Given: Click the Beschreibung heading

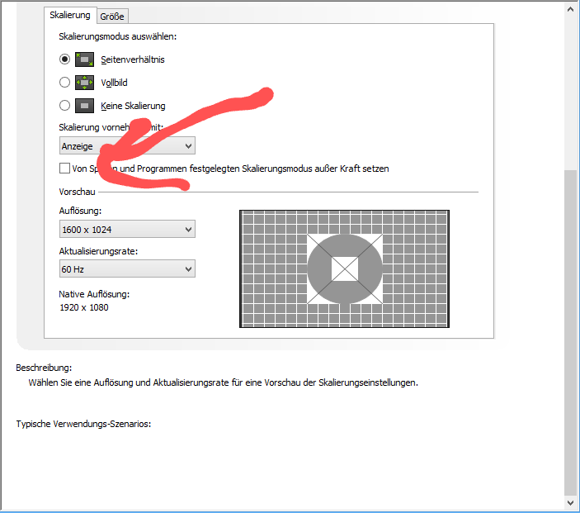Looking at the screenshot, I should click(44, 368).
